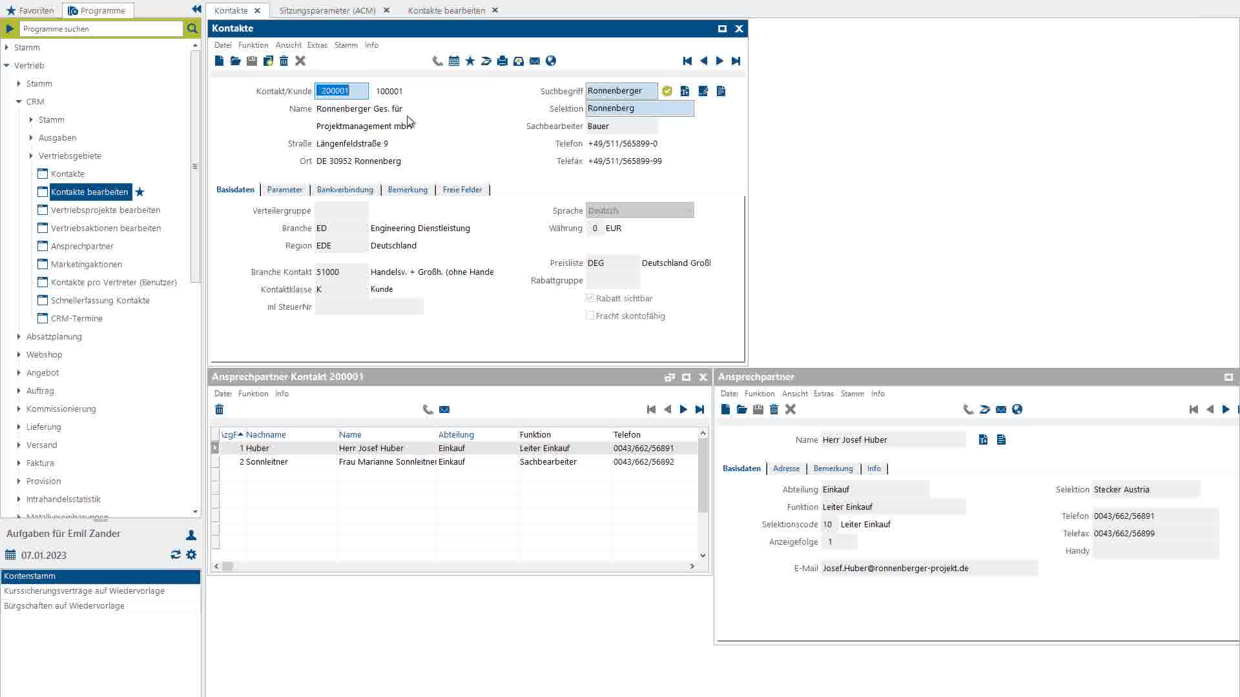Click the document icon next to Herr Josef Huber
Image resolution: width=1240 pixels, height=697 pixels.
pos(1002,439)
